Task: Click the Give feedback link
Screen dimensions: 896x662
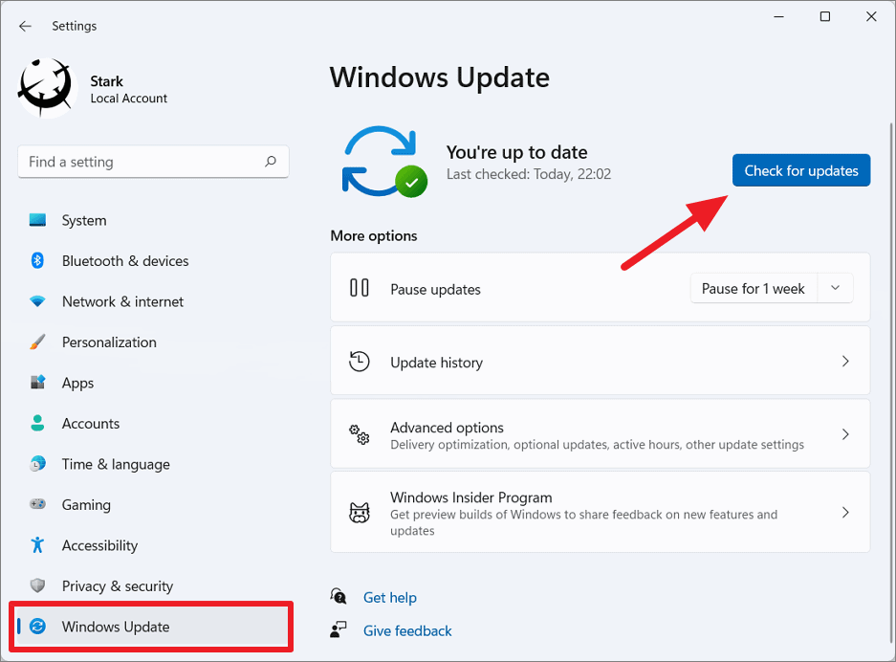Action: (x=407, y=630)
